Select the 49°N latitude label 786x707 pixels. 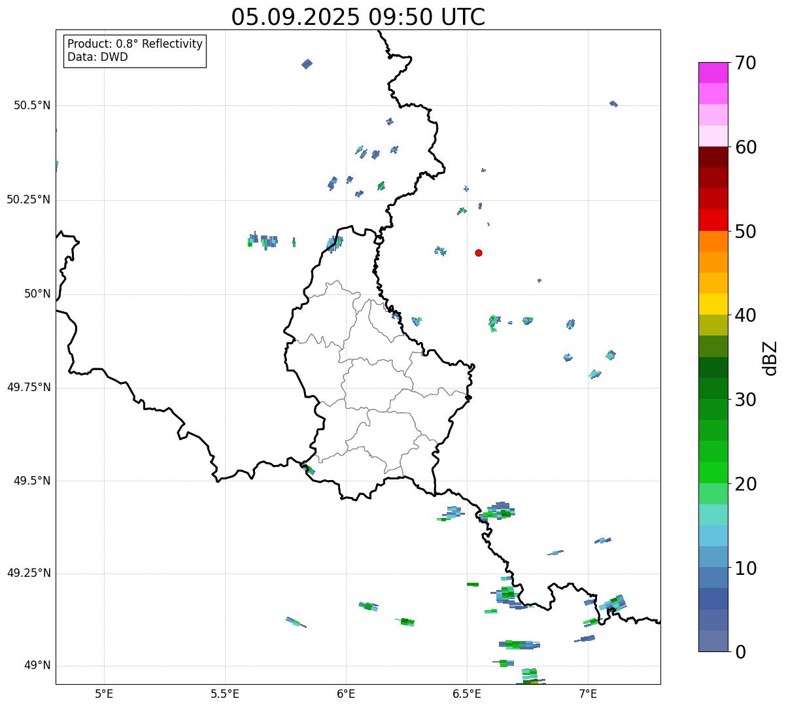(37, 665)
